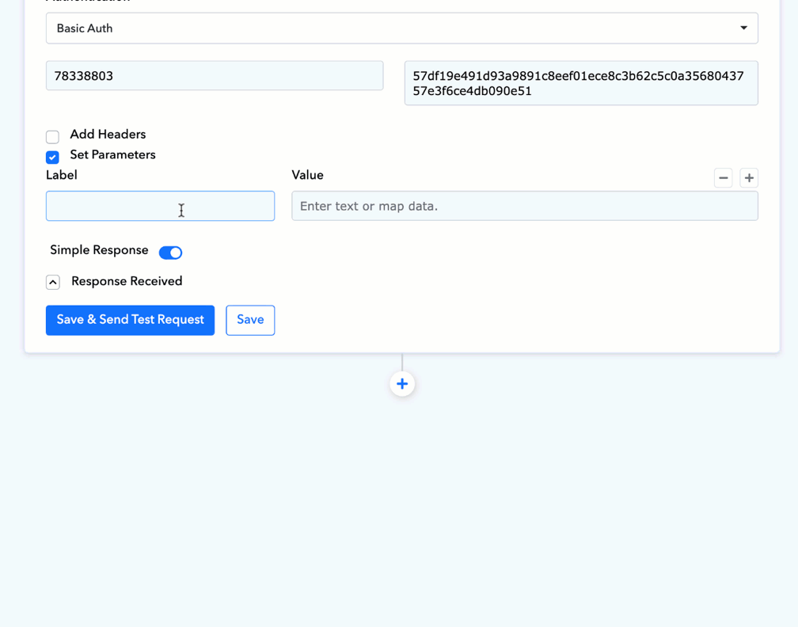Uncheck the Set Parameters checkbox

point(52,157)
